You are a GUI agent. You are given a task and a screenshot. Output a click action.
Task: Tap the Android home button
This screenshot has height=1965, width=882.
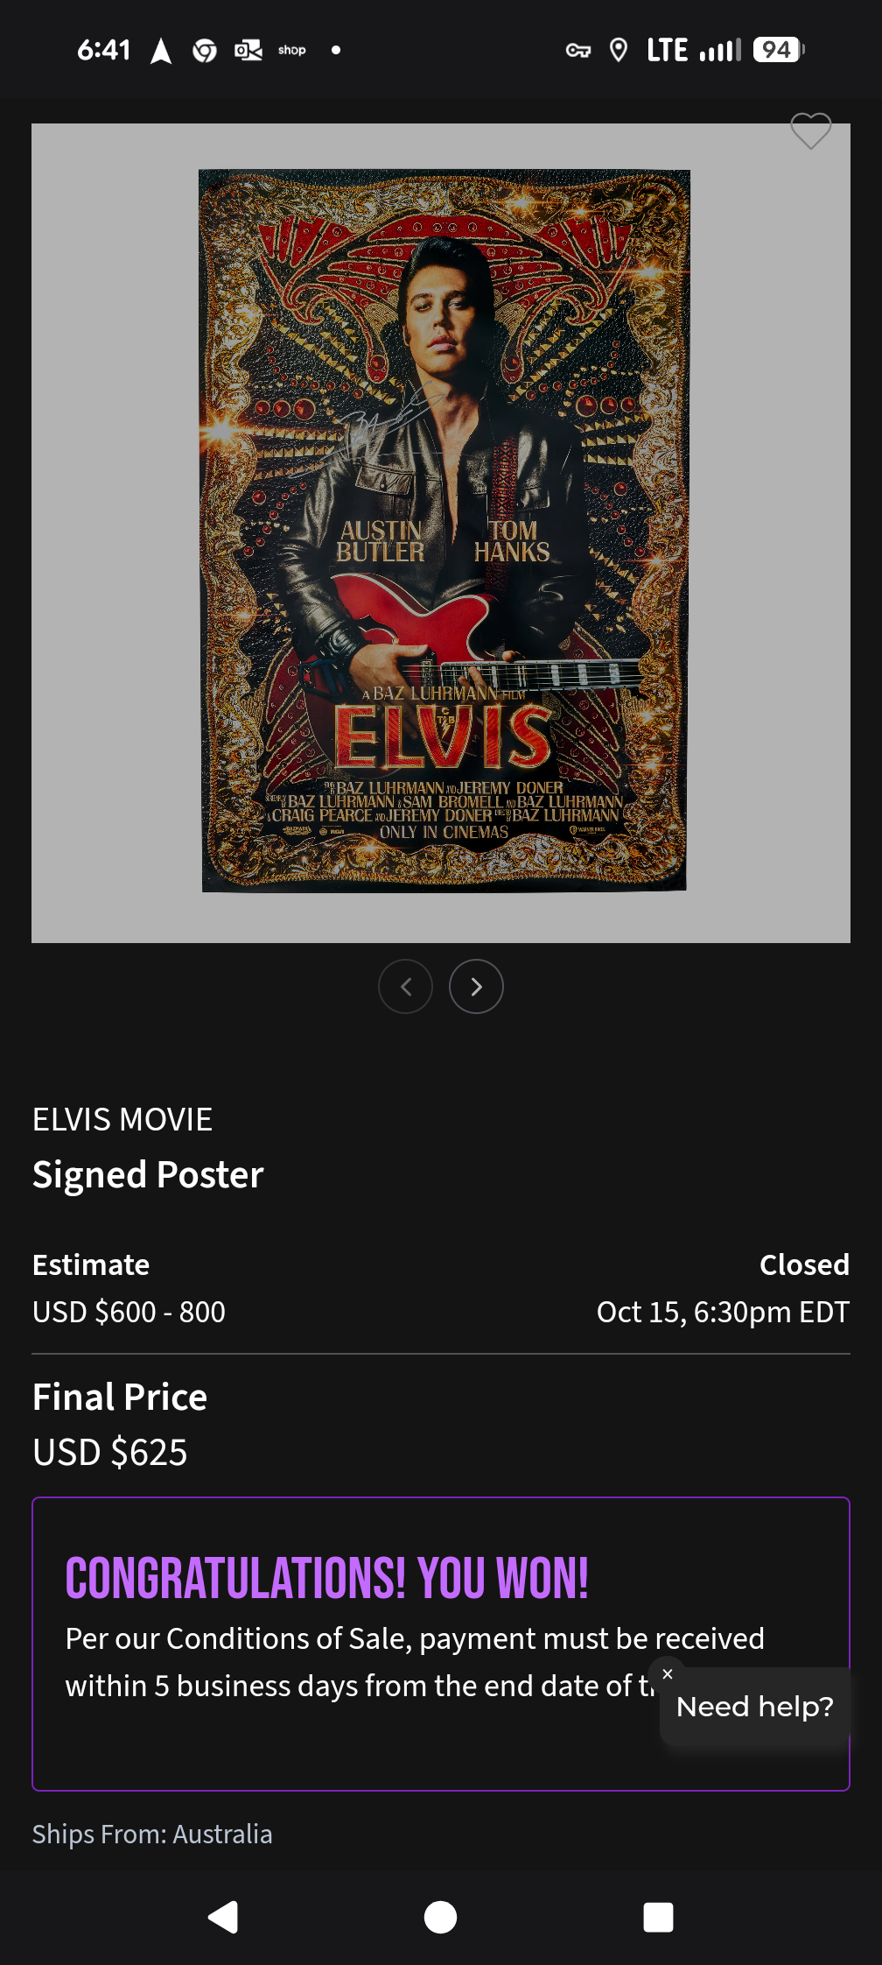(441, 1917)
